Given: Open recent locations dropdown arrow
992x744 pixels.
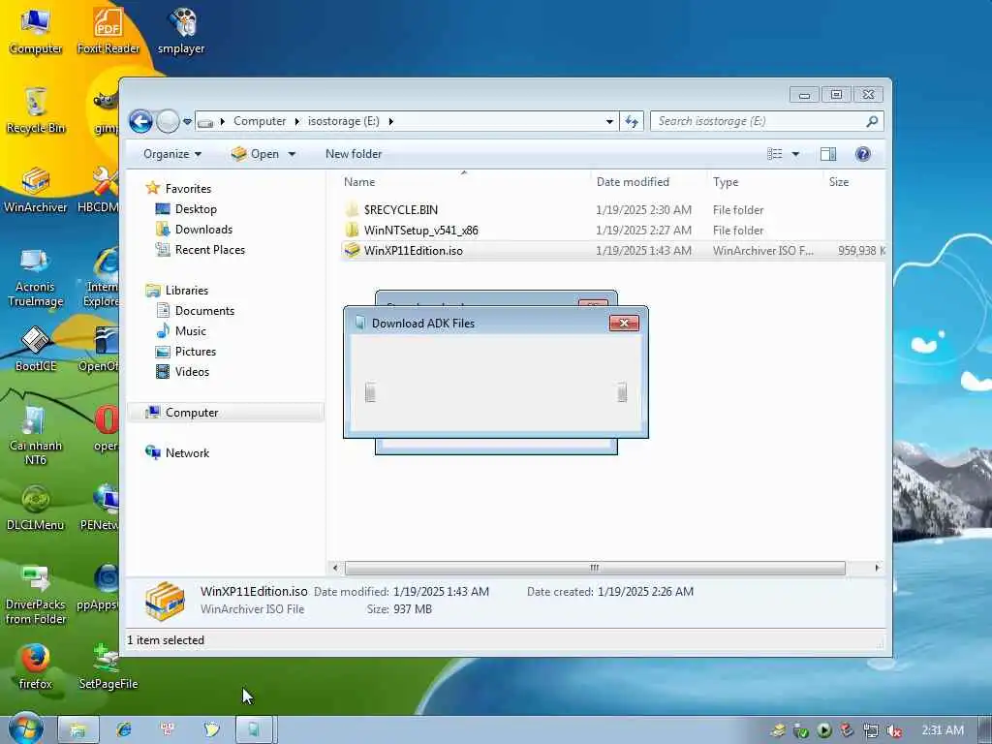Looking at the screenshot, I should click(187, 121).
